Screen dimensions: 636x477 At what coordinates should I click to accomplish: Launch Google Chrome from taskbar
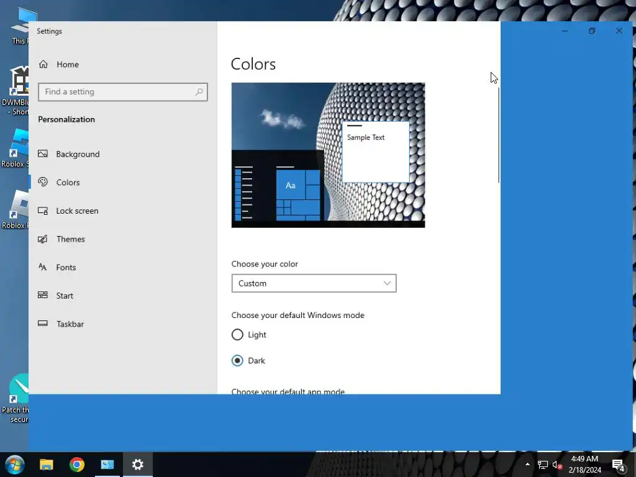(x=76, y=465)
